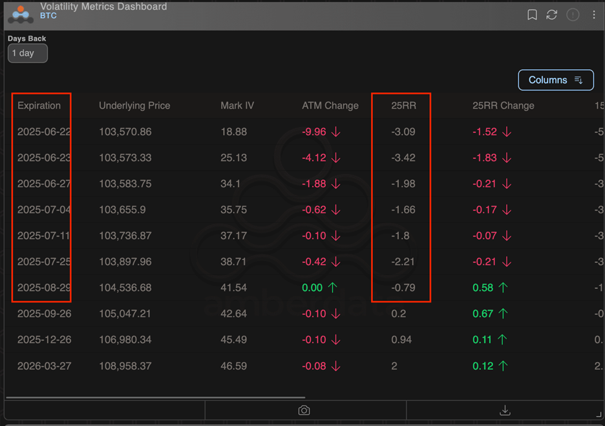Image resolution: width=605 pixels, height=426 pixels.
Task: Click 25RR value 0.94
Action: pyautogui.click(x=401, y=339)
